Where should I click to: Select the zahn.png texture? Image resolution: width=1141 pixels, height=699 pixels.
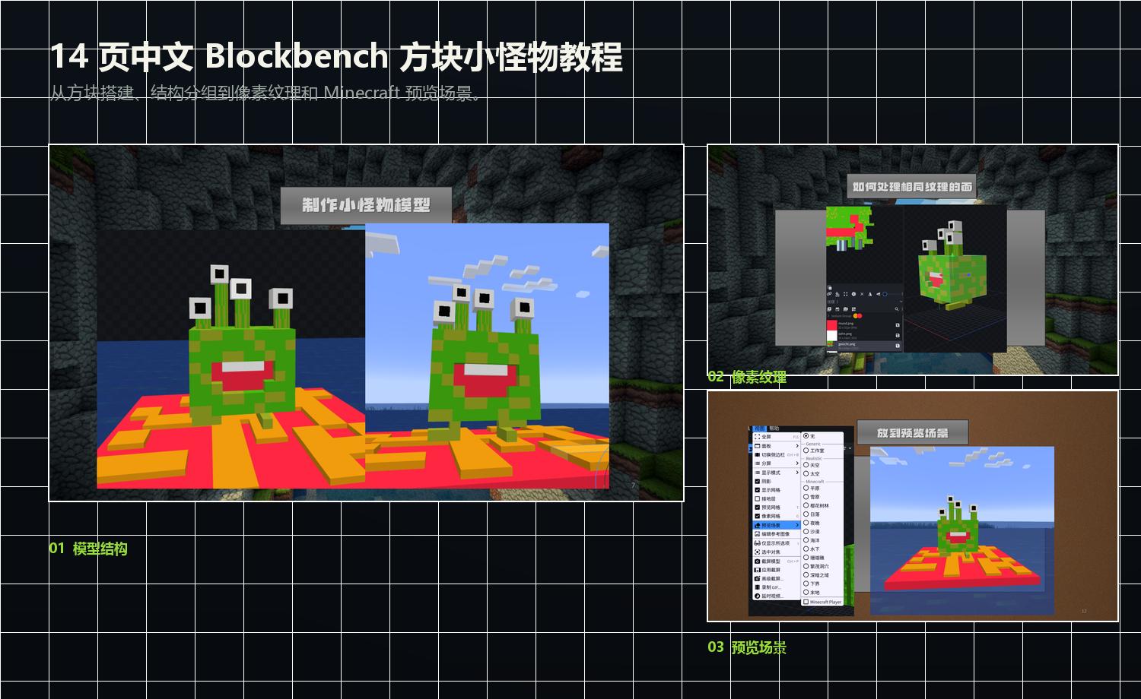(864, 336)
